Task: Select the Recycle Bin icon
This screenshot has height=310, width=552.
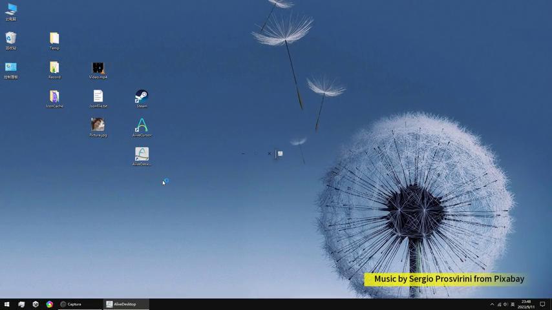Action: point(11,39)
